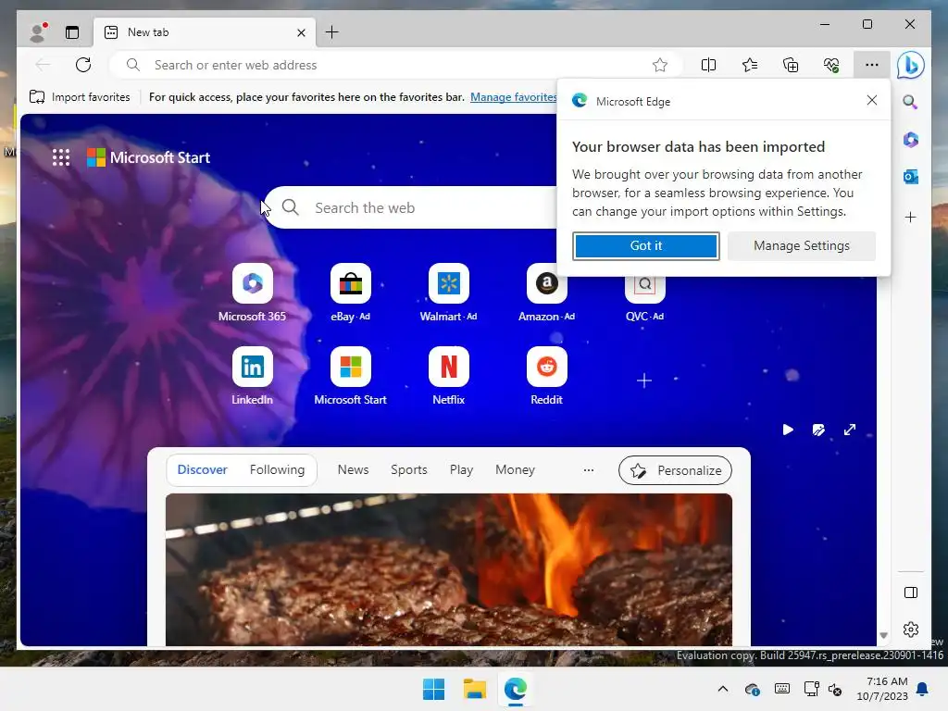The width and height of the screenshot is (948, 711).
Task: Close the New tab tab
Action: point(301,32)
